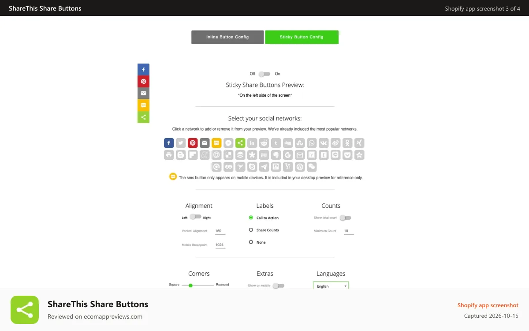Add the WeChat network icon
Viewport: 529px width, 331px height.
[312, 167]
